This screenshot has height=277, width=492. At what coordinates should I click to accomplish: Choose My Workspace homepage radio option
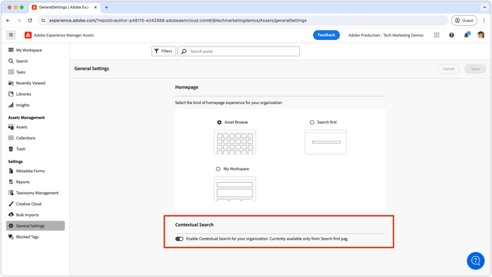tap(218, 169)
